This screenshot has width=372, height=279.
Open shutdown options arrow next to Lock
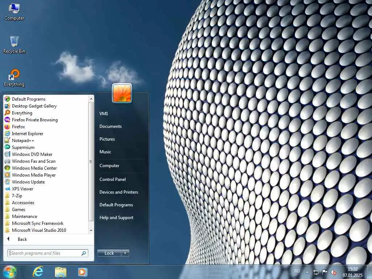[x=125, y=253]
